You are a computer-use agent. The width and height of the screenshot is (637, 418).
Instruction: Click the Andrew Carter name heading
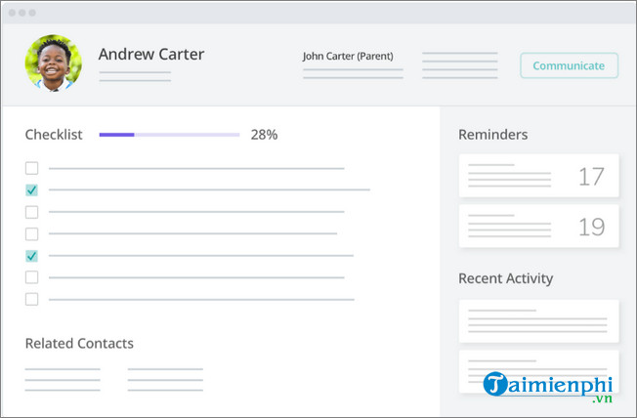pyautogui.click(x=151, y=55)
